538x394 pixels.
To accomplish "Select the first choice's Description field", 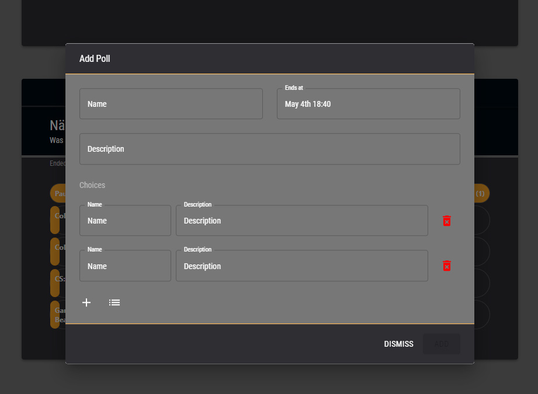I will pos(301,221).
